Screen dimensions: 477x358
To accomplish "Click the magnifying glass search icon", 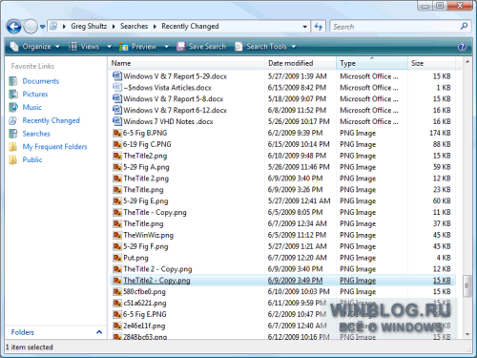I will [x=464, y=26].
